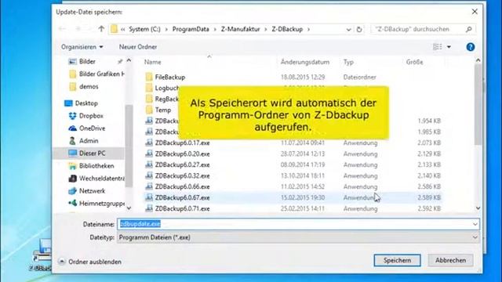Click the Logbuch folder icon

[149, 88]
